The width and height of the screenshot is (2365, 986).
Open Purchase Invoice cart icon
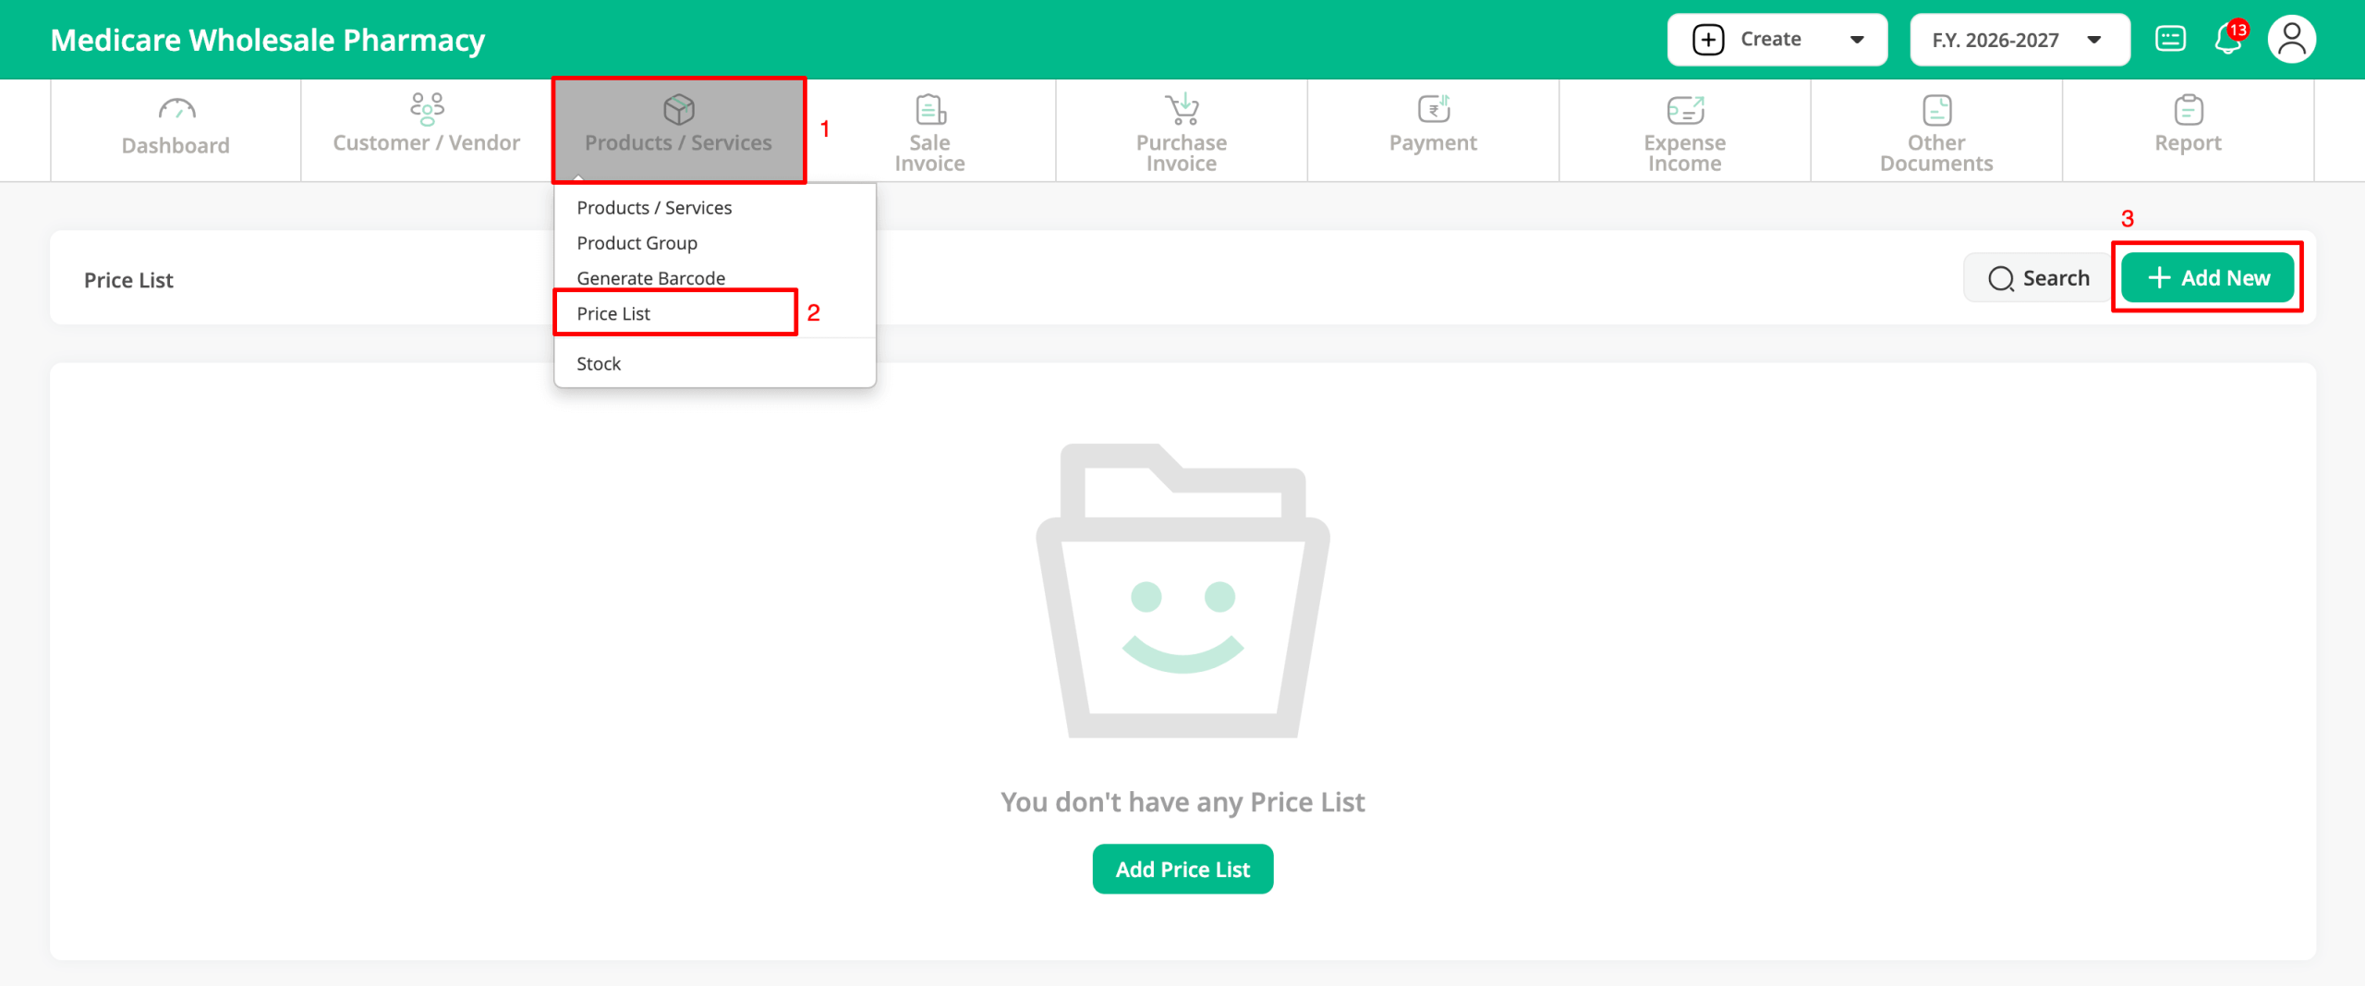tap(1182, 109)
